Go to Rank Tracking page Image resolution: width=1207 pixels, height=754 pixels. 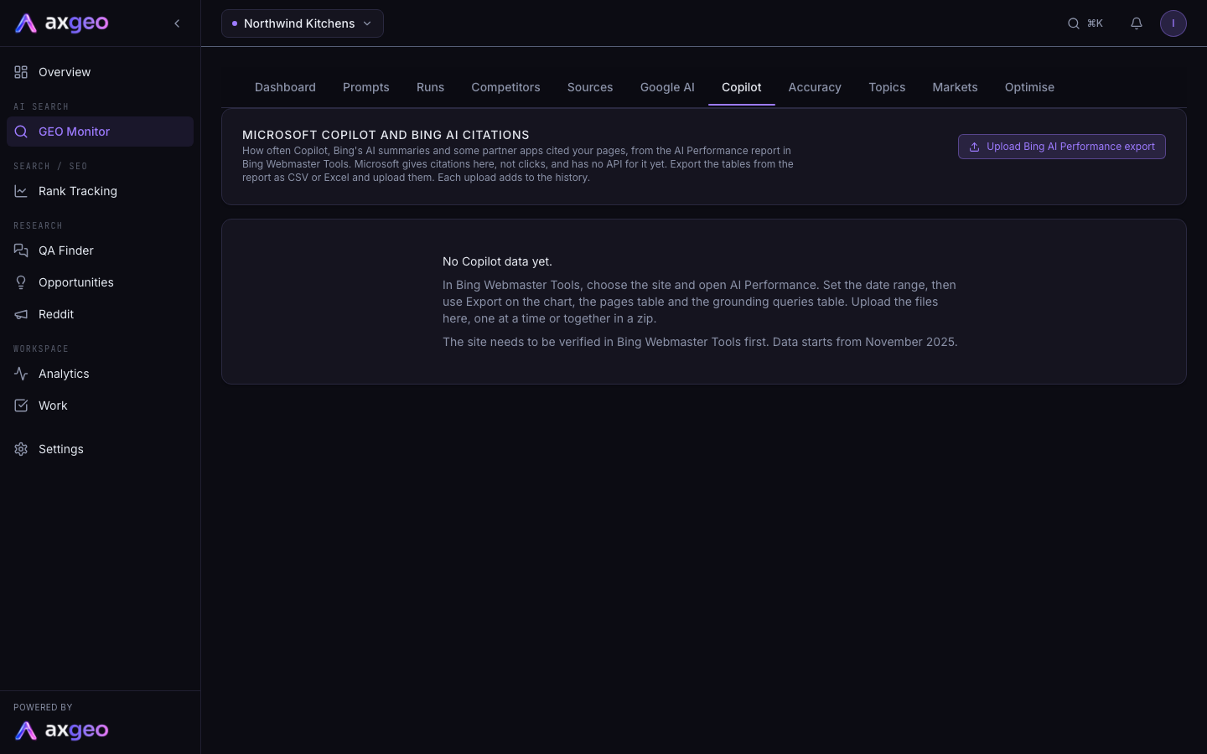100,191
